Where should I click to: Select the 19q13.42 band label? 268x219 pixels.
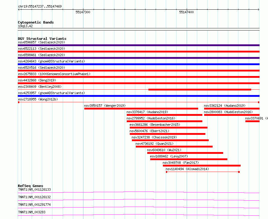click(x=25, y=26)
